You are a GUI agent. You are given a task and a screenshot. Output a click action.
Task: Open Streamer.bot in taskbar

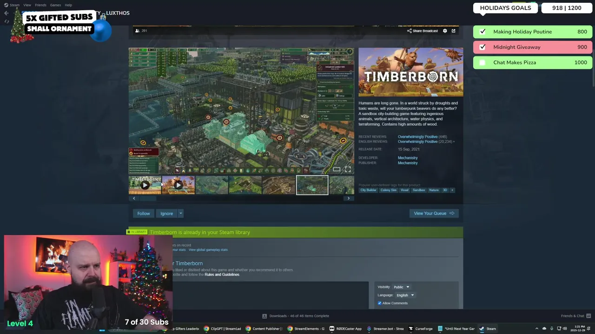(x=385, y=328)
